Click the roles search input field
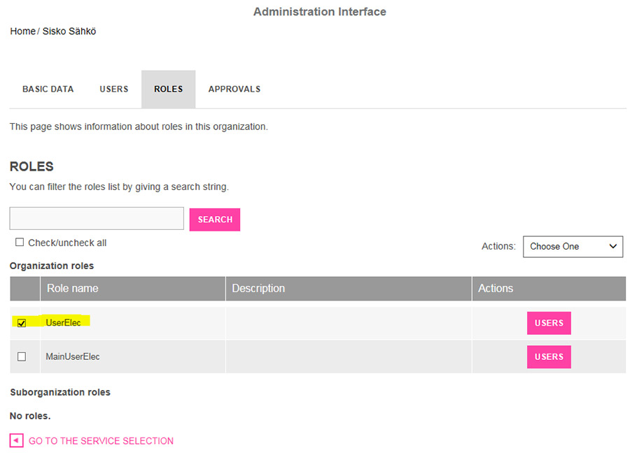 (97, 218)
